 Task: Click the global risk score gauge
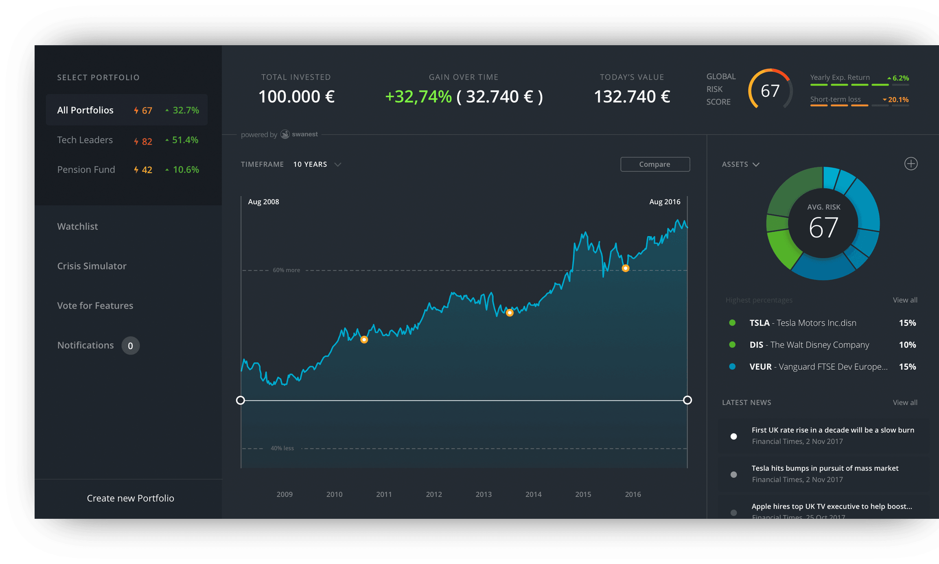(770, 90)
